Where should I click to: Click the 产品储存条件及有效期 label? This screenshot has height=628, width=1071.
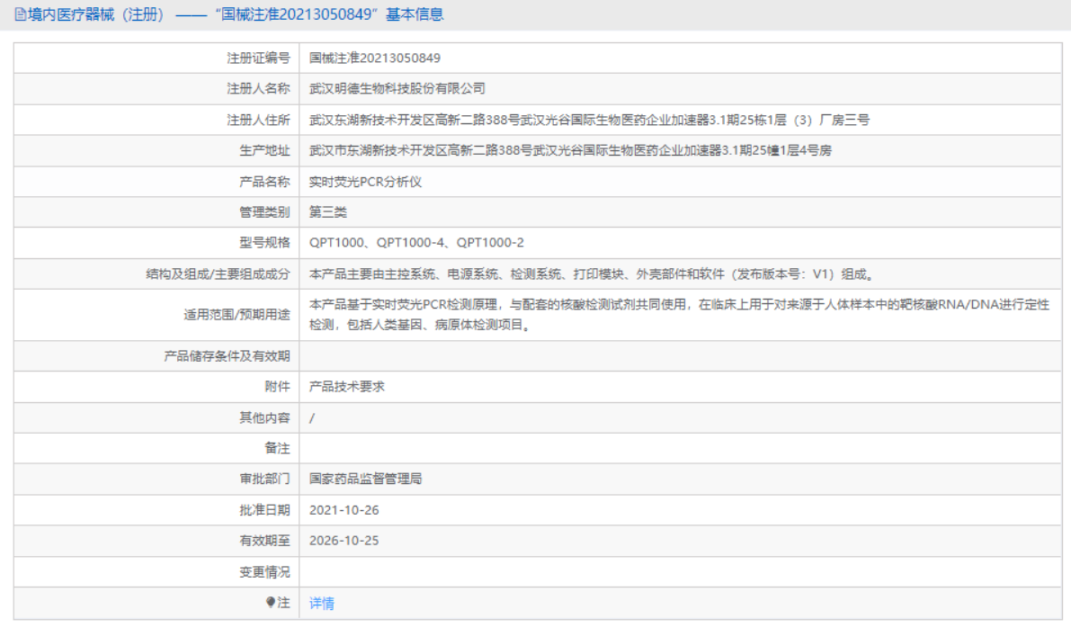click(x=227, y=356)
